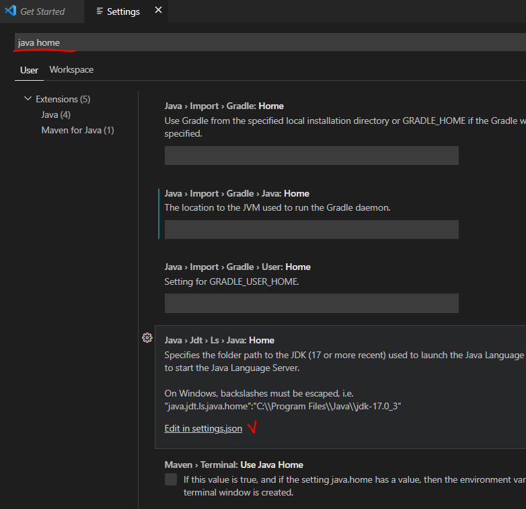The width and height of the screenshot is (526, 509).
Task: Click the VS Code logo icon on Get Started tab
Action: click(x=11, y=11)
